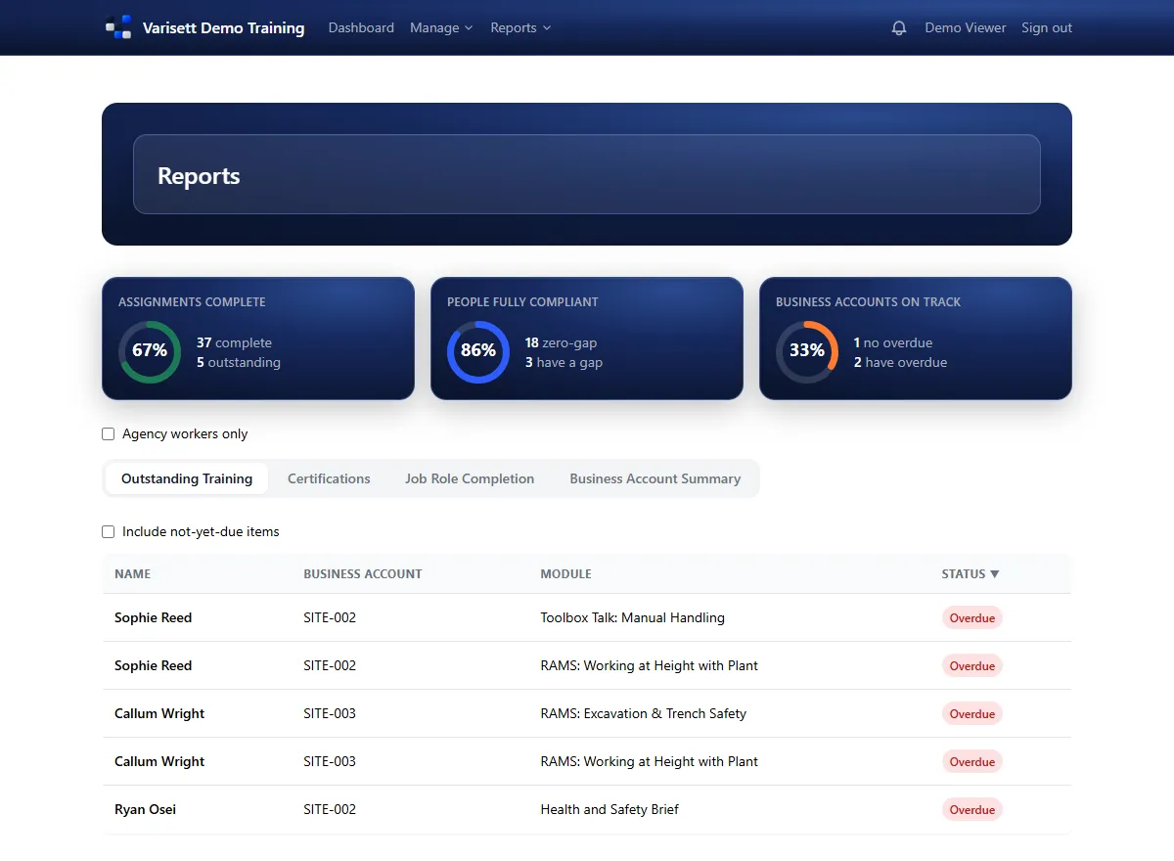The height and width of the screenshot is (861, 1174).
Task: Expand the Manage dropdown menu
Action: pos(441,27)
